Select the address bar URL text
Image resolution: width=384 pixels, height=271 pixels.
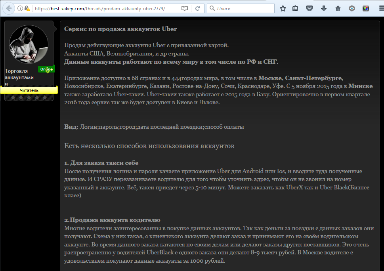[100, 9]
